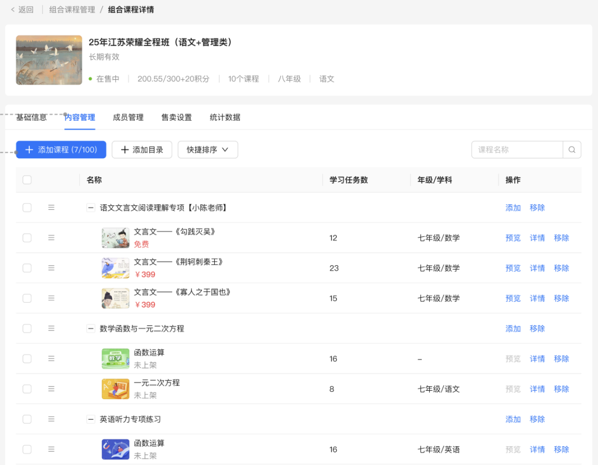Click 添加 in 英语听力专项练习 row
Viewport: 598px width, 465px height.
pos(513,419)
